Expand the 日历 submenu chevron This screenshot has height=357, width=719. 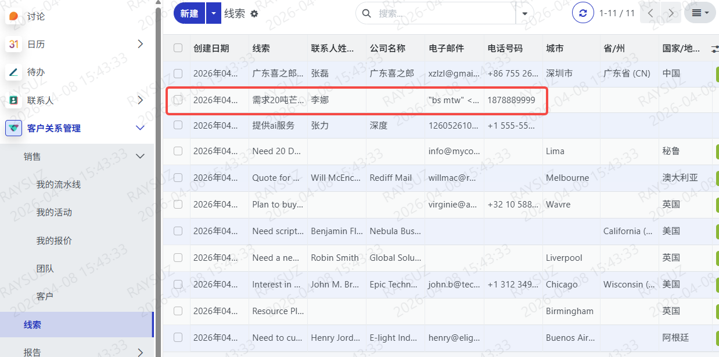tap(140, 44)
